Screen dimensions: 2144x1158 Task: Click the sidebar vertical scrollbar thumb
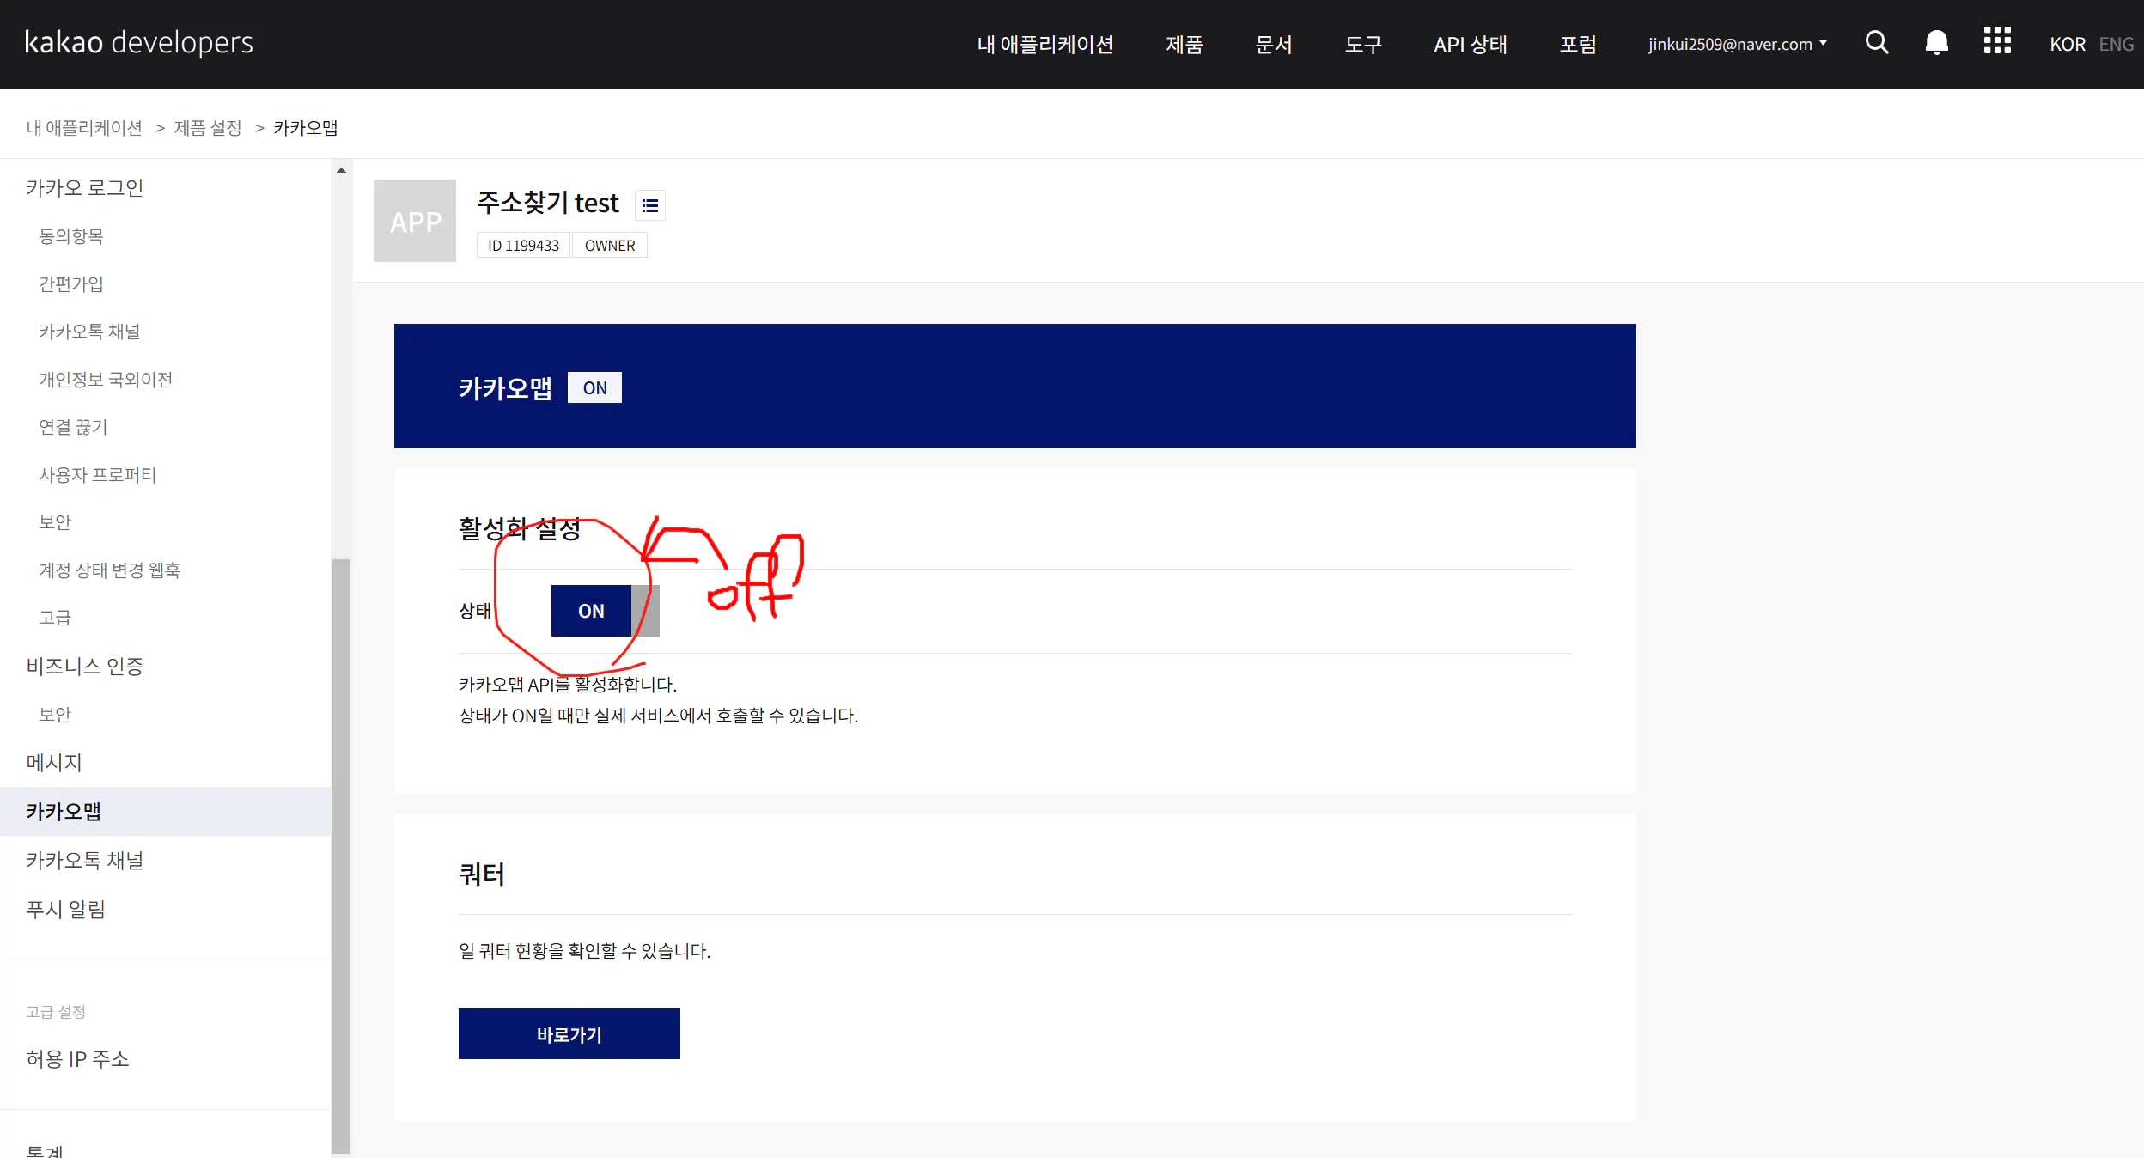click(341, 855)
